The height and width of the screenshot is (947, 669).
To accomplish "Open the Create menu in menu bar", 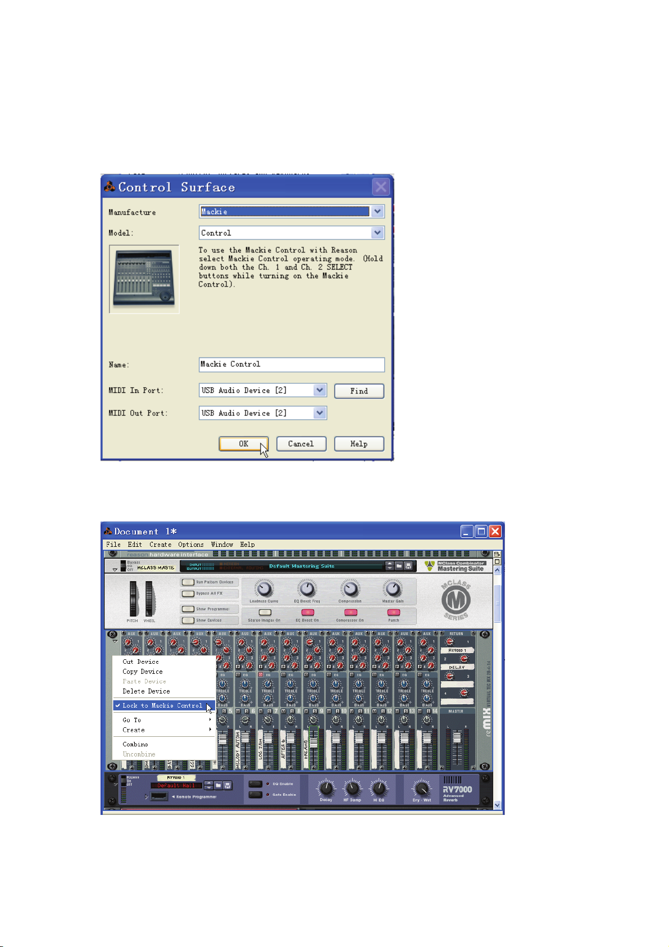I will click(161, 545).
